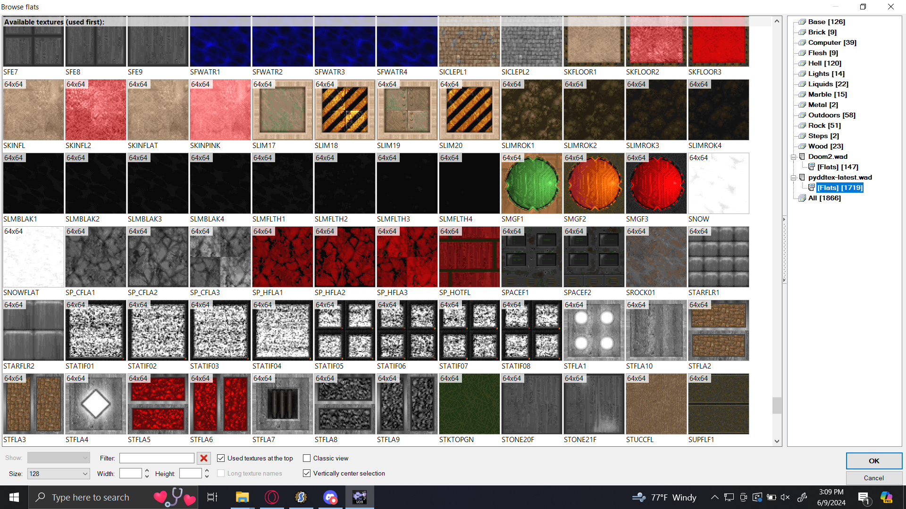
Task: Click the Cancel button
Action: pos(874,478)
